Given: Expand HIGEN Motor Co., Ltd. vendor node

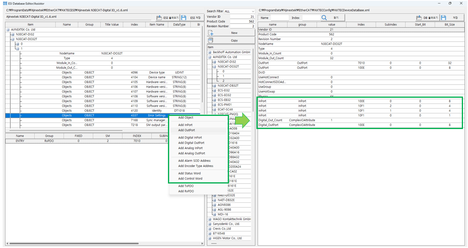Looking at the screenshot, I should coord(210,238).
